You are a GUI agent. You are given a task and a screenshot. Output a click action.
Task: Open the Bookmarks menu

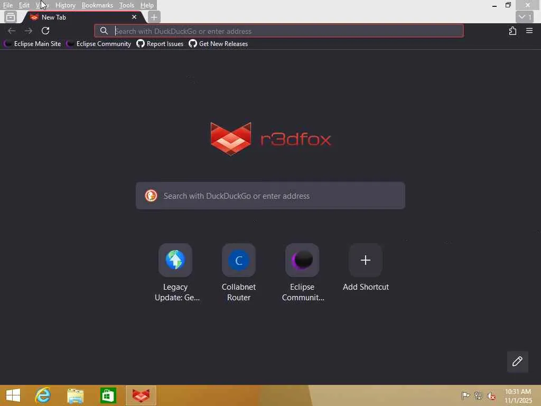pos(97,5)
